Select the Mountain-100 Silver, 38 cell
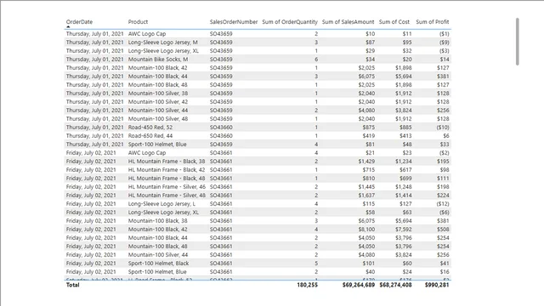 [158, 93]
